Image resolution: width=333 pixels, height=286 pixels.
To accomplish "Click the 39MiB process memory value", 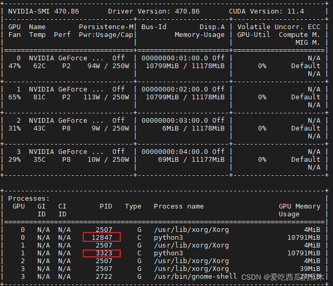I will coord(310,269).
